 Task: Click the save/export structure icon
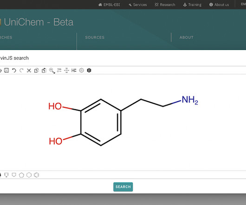[6, 70]
